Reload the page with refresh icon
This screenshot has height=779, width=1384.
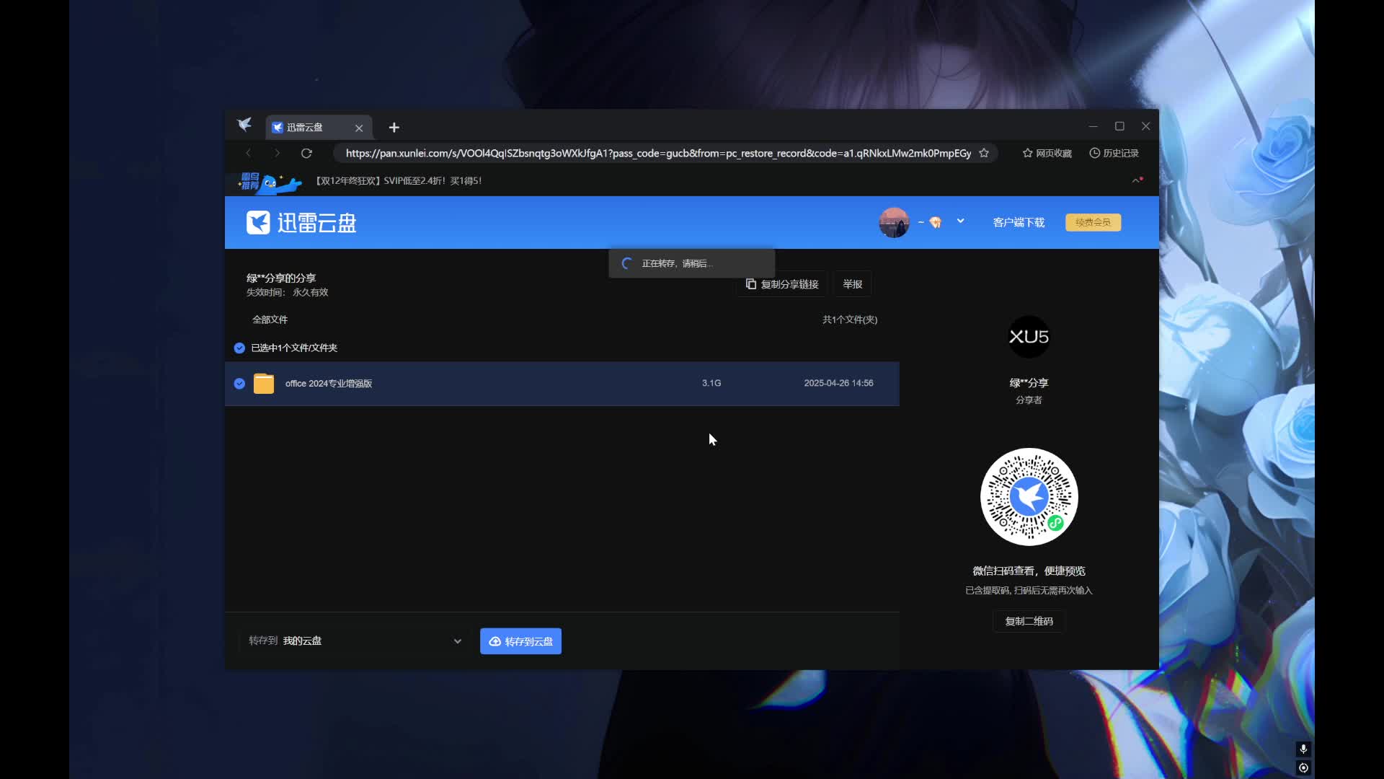tap(306, 153)
